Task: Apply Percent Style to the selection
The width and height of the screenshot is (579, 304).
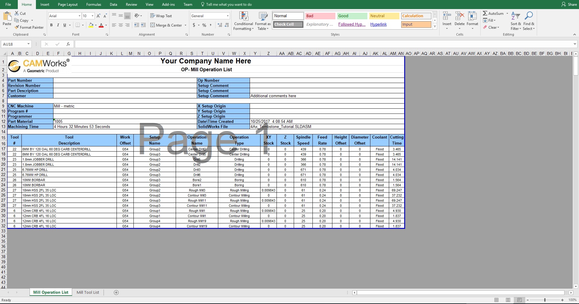Action: click(x=204, y=25)
